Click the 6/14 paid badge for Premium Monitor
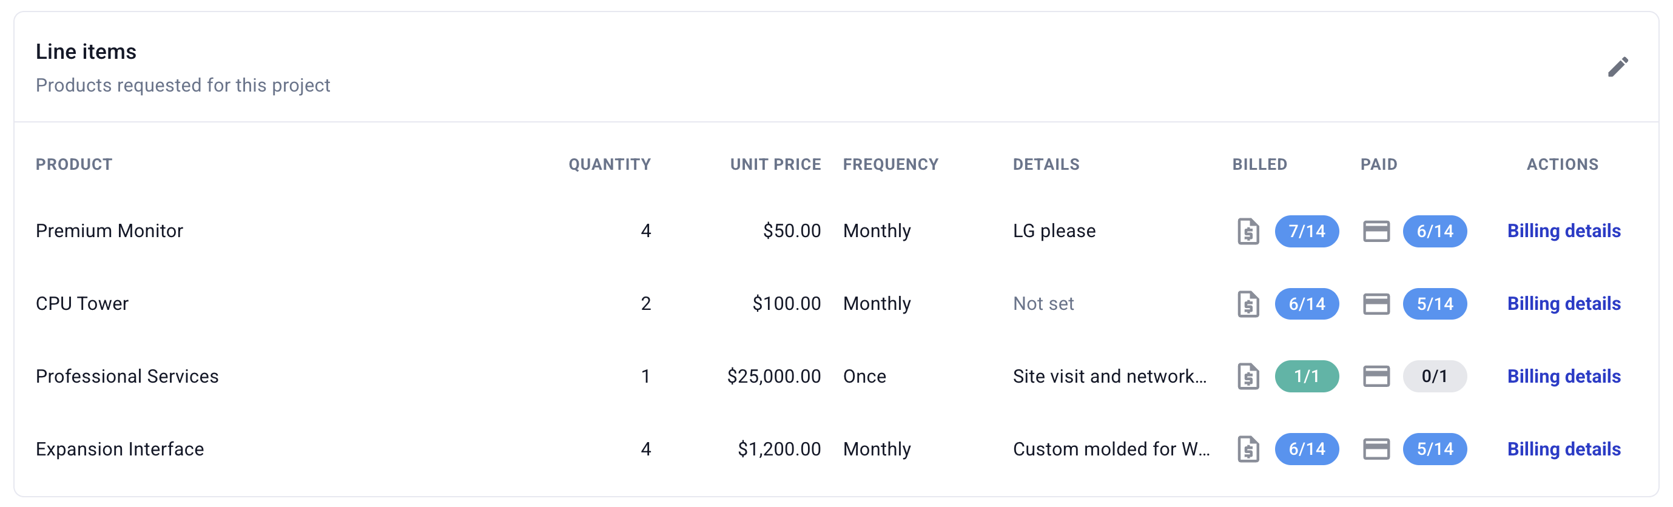The width and height of the screenshot is (1673, 507). [1435, 231]
